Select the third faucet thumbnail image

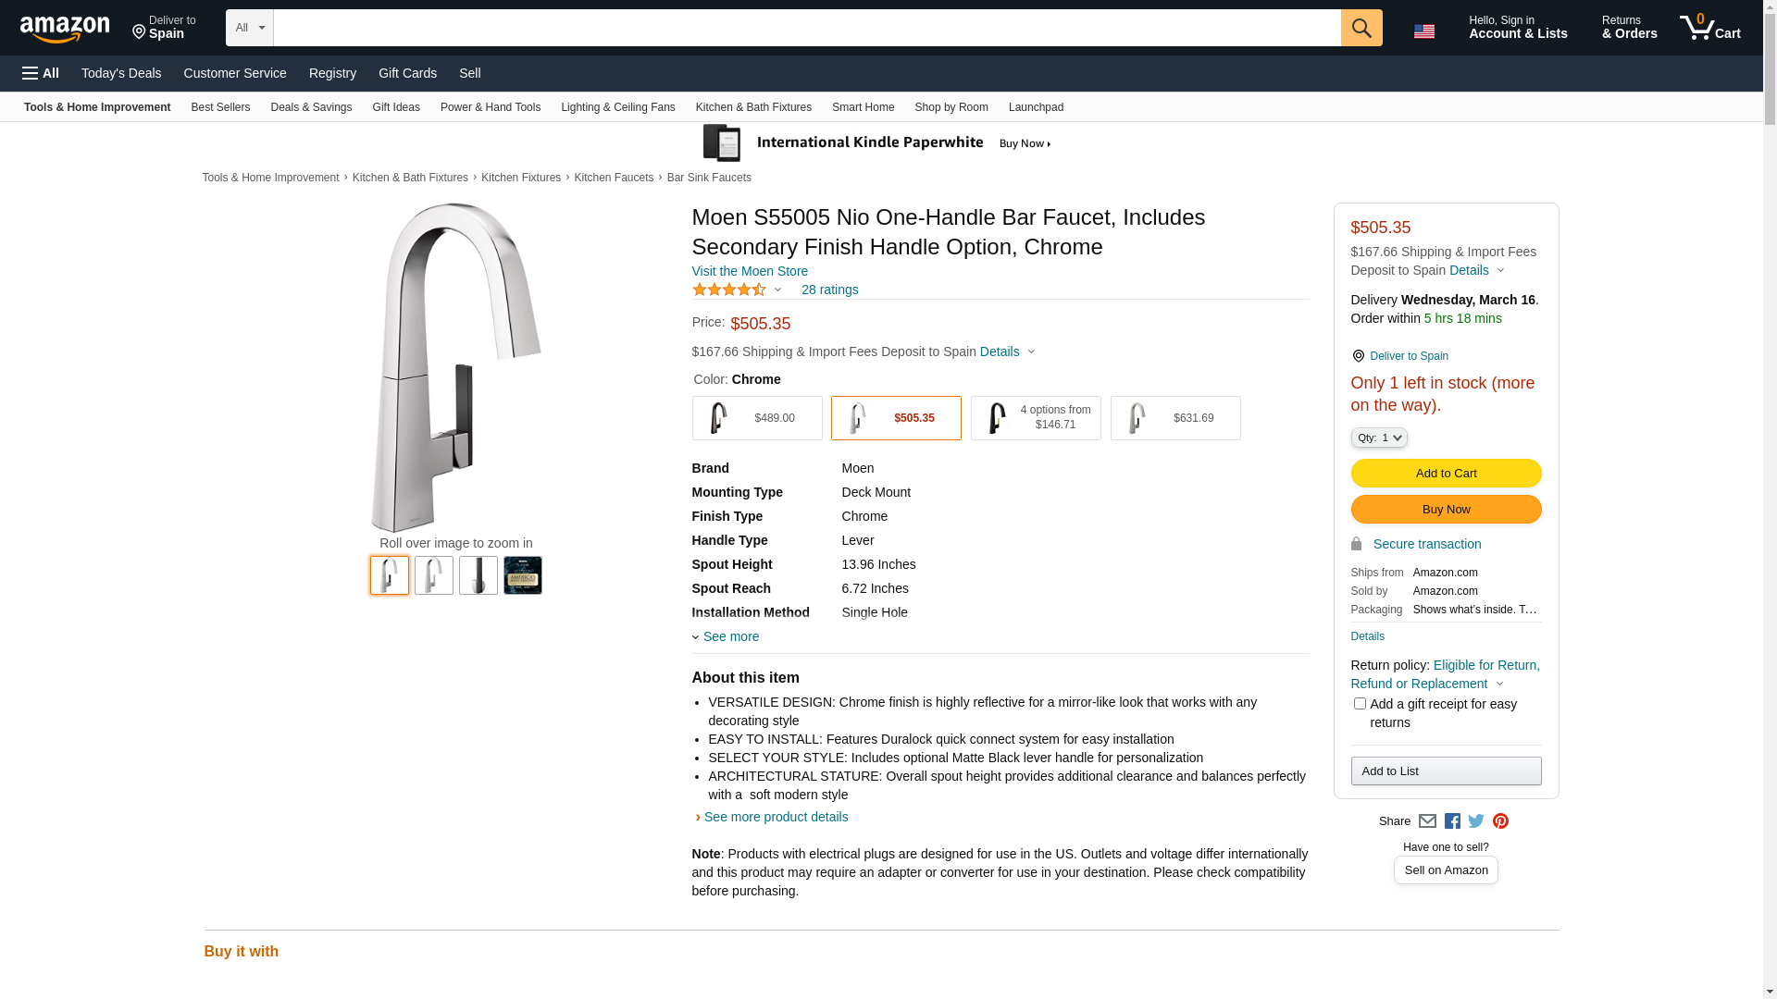pos(478,575)
